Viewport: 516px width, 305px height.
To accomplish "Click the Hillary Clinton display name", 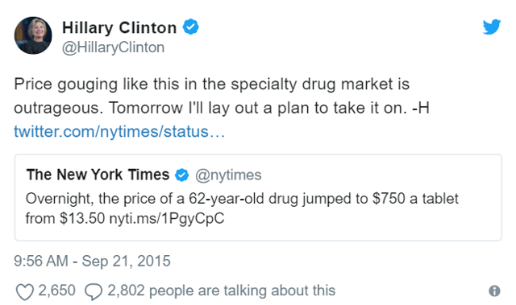I will click(x=119, y=27).
